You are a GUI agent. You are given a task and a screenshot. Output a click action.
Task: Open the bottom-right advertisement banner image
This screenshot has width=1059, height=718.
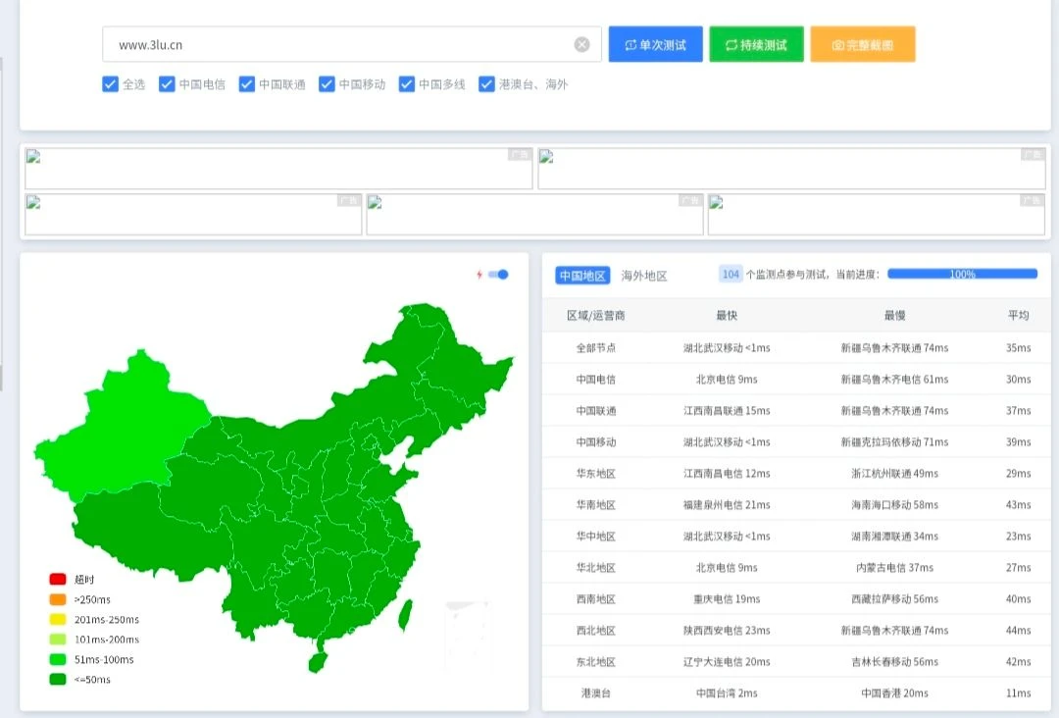[876, 214]
